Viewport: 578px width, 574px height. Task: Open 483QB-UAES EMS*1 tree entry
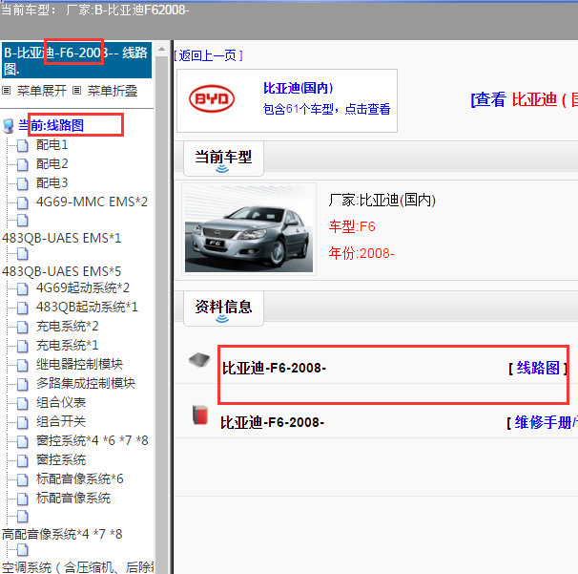point(62,239)
